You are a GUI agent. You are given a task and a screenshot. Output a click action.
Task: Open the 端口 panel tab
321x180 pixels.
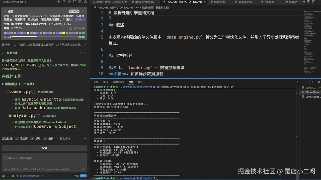tap(140, 82)
